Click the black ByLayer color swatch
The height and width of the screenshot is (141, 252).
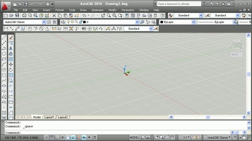click(162, 22)
